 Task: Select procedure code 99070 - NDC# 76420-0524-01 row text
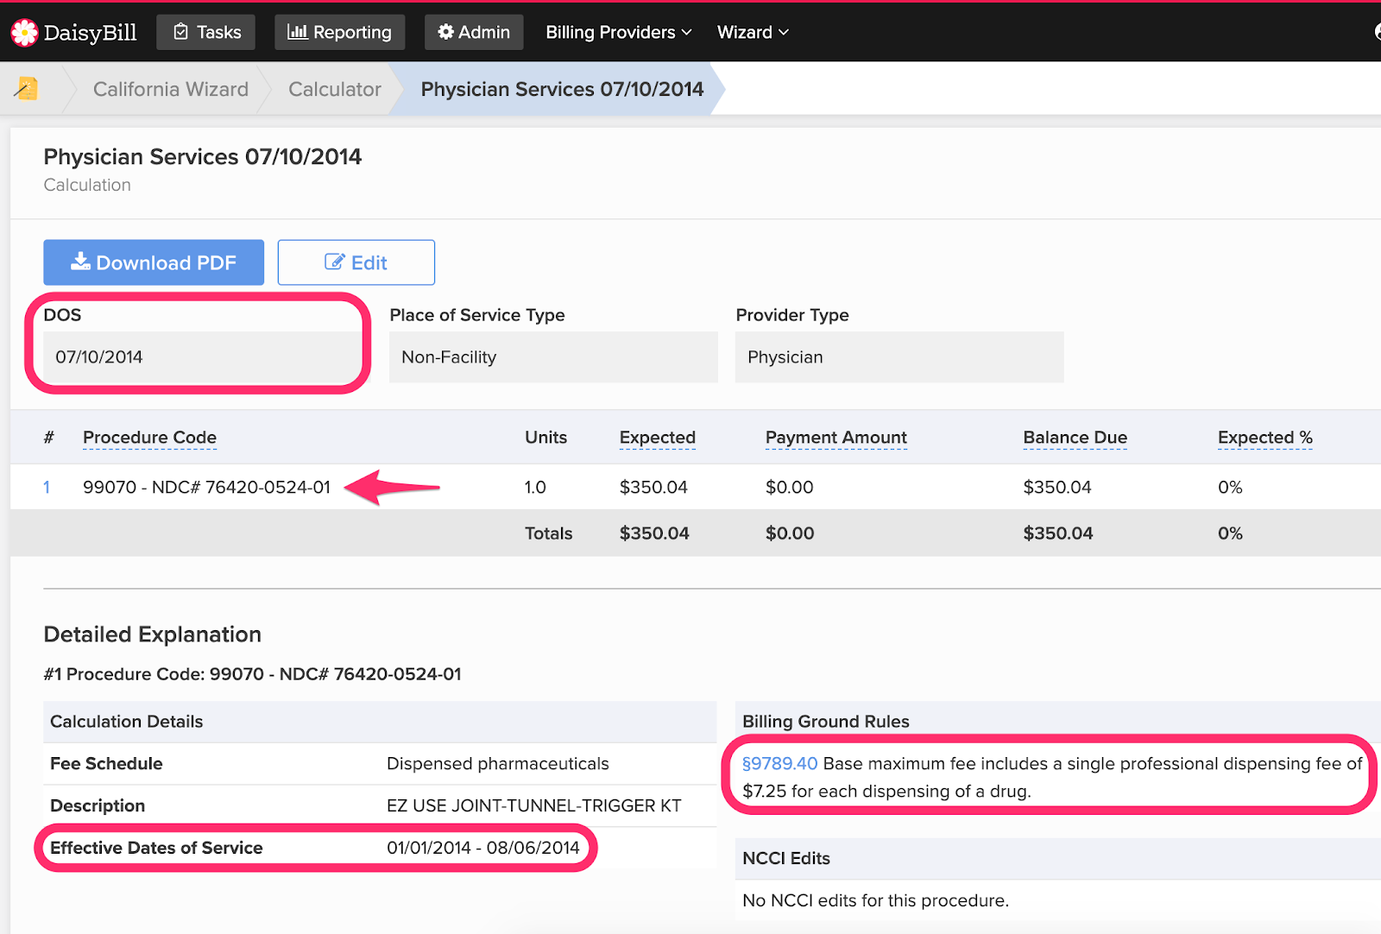click(x=206, y=487)
